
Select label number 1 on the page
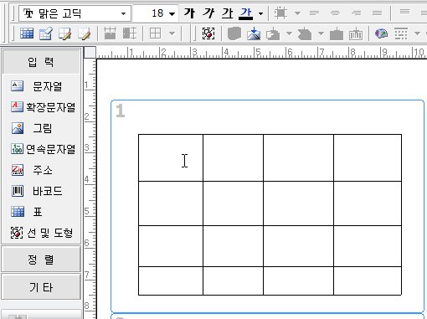[121, 111]
